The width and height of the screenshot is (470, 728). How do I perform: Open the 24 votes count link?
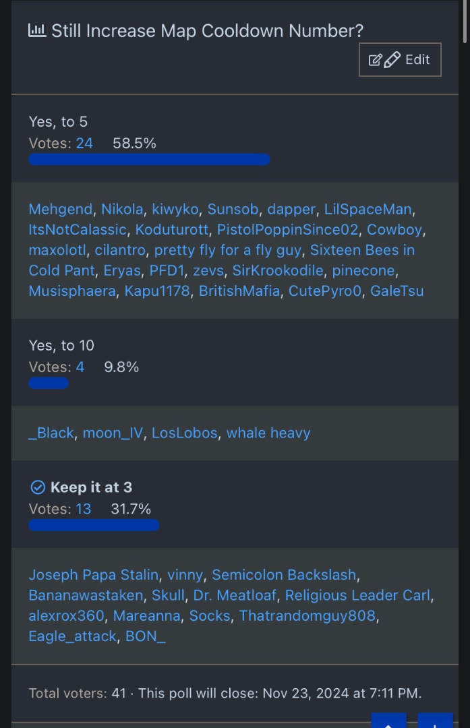pos(84,143)
